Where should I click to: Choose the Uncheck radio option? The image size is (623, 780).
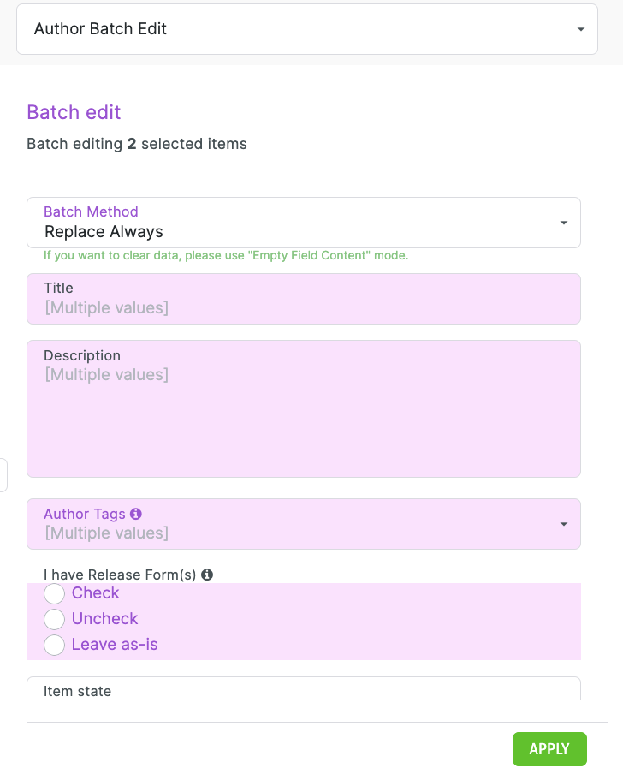coord(55,619)
